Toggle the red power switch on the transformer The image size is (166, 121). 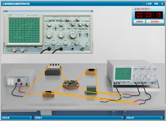27,84
